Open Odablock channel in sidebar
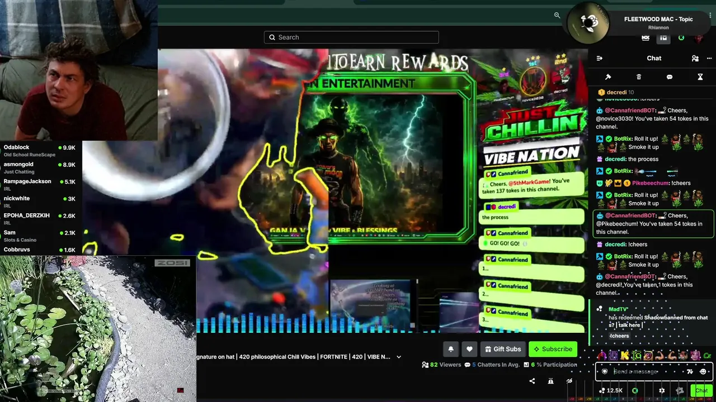716x402 pixels. click(x=40, y=151)
